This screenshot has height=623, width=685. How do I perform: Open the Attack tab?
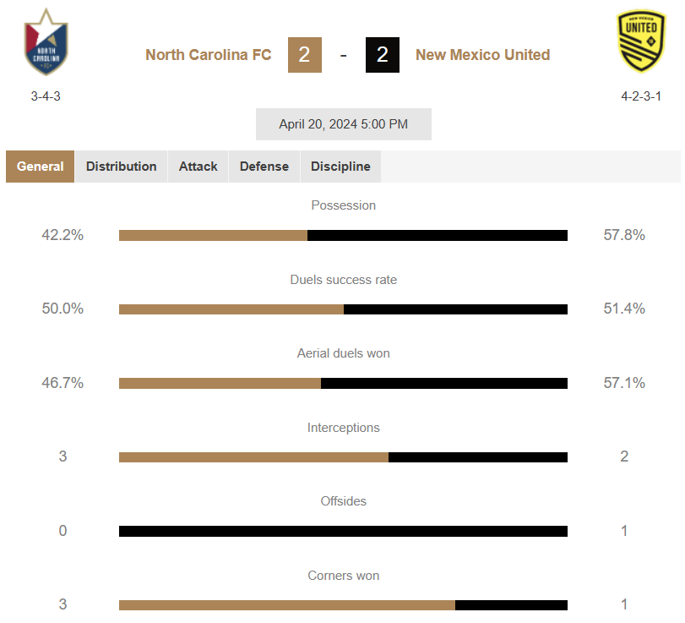coord(198,167)
